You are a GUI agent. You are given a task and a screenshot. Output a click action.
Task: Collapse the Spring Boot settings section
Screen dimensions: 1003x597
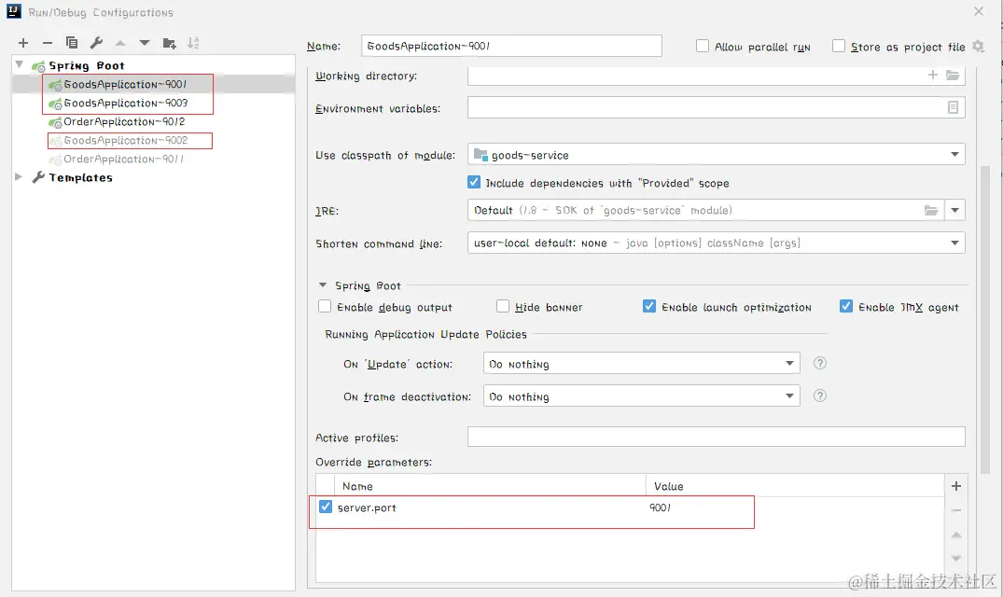323,285
